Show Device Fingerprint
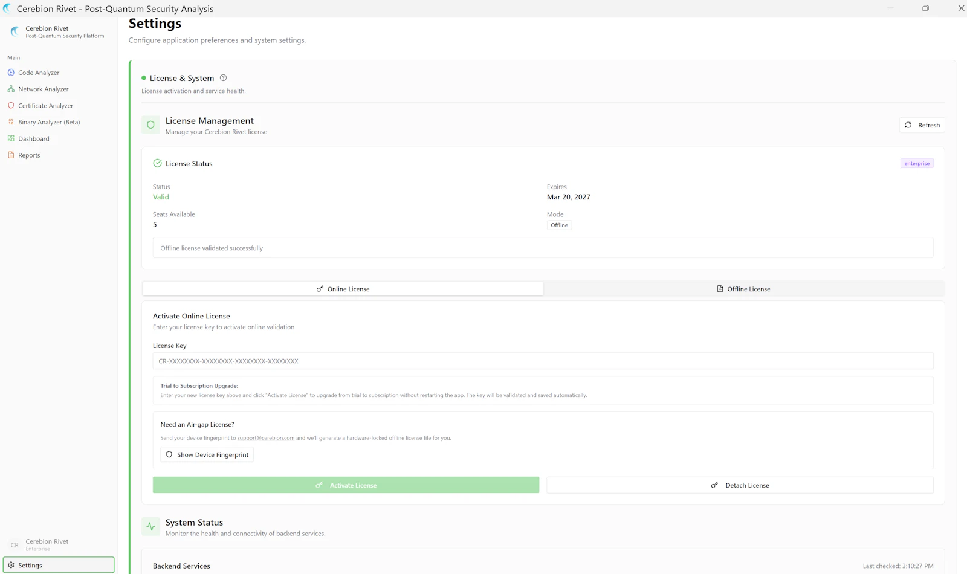 pyautogui.click(x=207, y=454)
